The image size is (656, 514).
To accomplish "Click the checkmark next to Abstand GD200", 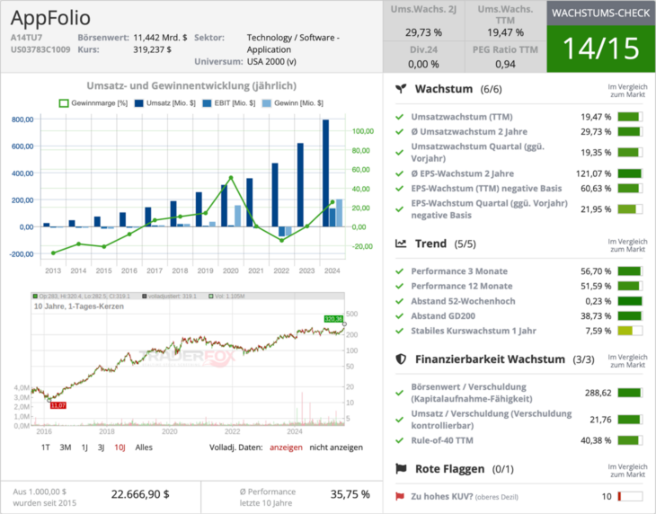I will click(400, 316).
